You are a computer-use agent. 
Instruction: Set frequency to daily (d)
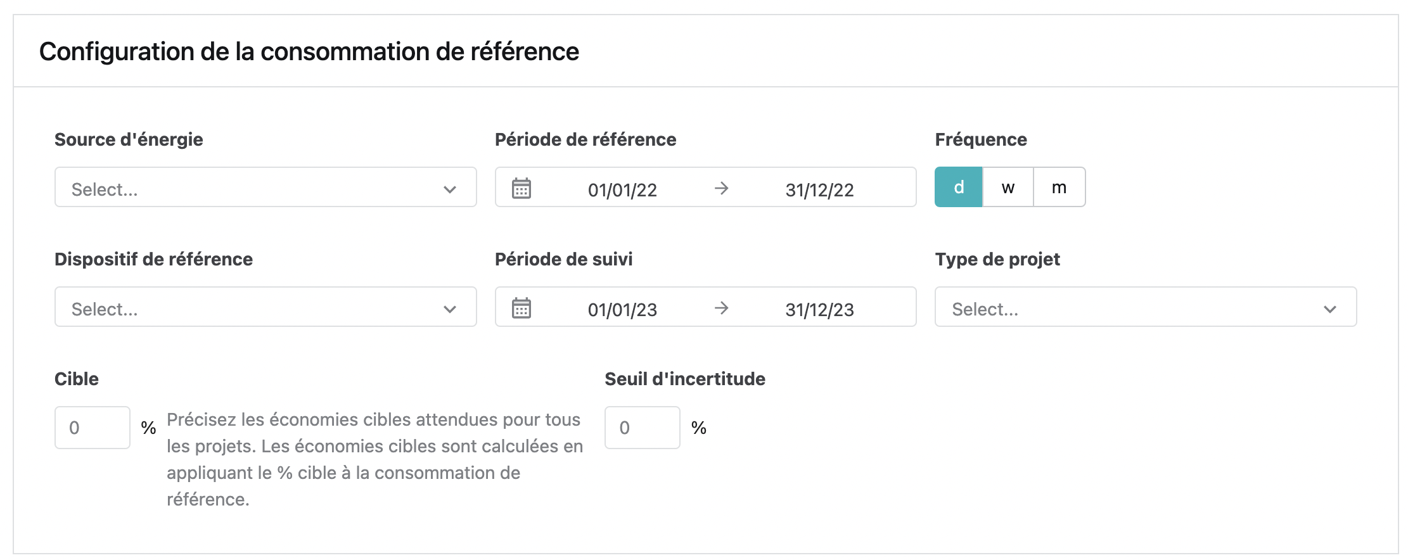coord(959,187)
